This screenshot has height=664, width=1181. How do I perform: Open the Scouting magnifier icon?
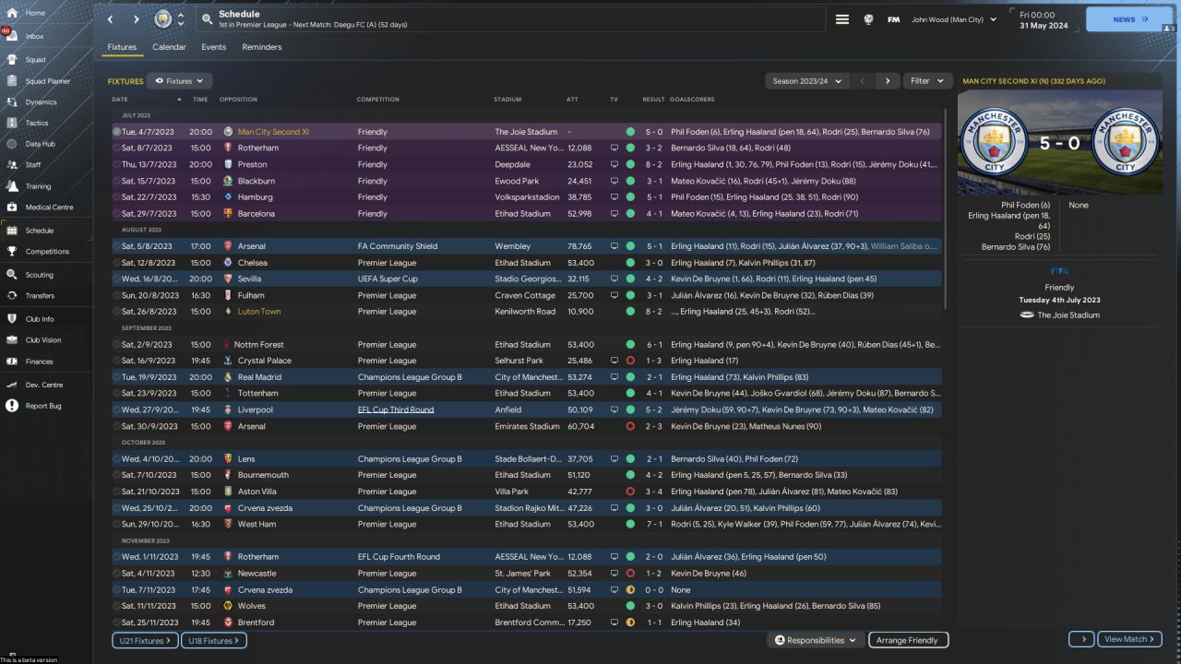tap(12, 275)
